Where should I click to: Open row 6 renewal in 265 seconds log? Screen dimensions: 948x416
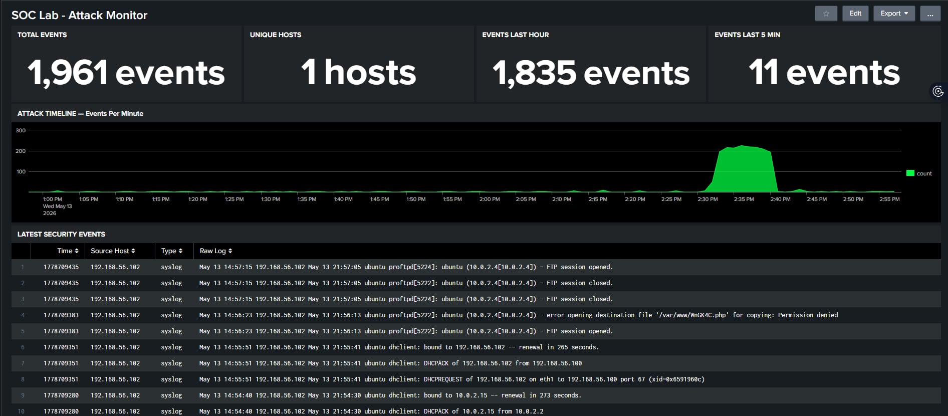click(399, 347)
